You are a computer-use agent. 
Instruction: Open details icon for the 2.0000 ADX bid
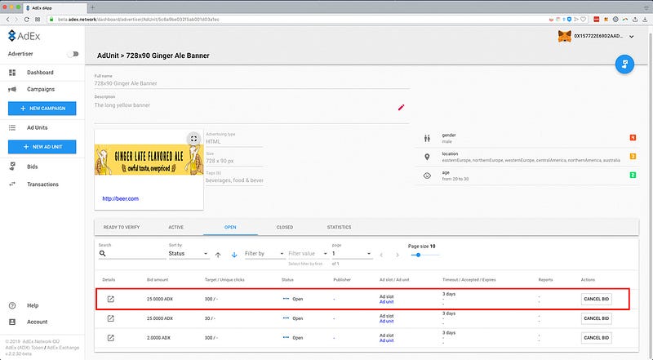tap(110, 337)
